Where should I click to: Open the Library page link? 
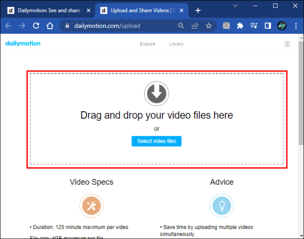click(176, 44)
